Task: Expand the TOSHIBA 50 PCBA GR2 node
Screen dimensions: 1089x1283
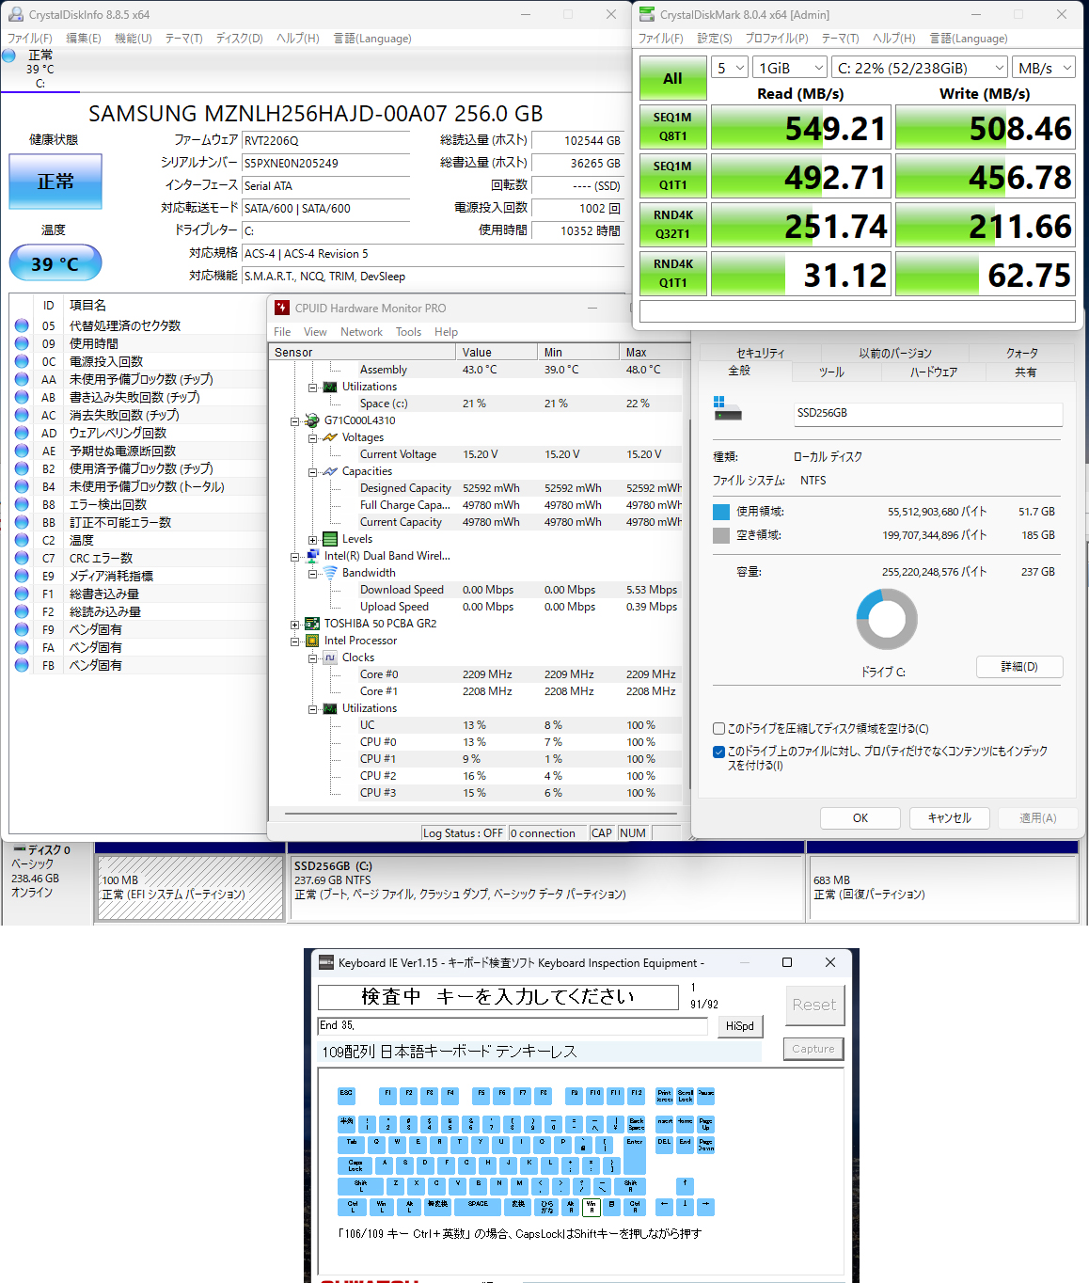Action: tap(294, 625)
